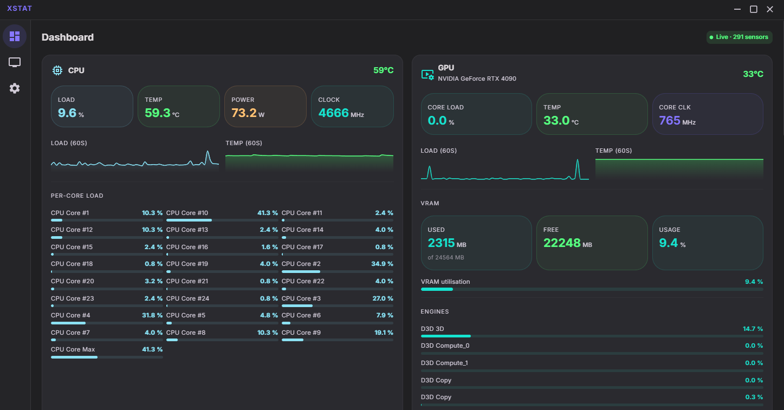The width and height of the screenshot is (784, 410).
Task: Select the CORE CLK tile on the GPU card
Action: tap(708, 114)
